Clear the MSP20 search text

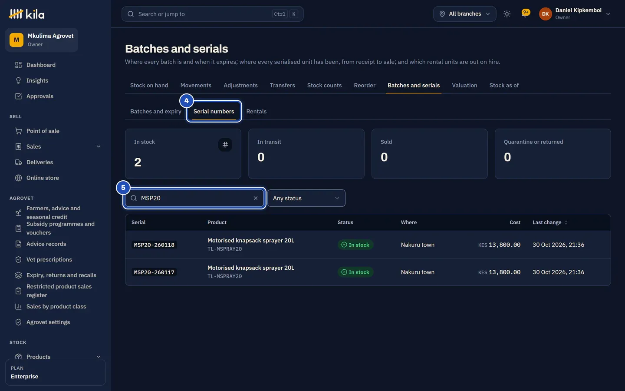pyautogui.click(x=256, y=198)
